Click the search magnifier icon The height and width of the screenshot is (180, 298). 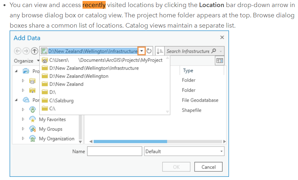(x=214, y=51)
